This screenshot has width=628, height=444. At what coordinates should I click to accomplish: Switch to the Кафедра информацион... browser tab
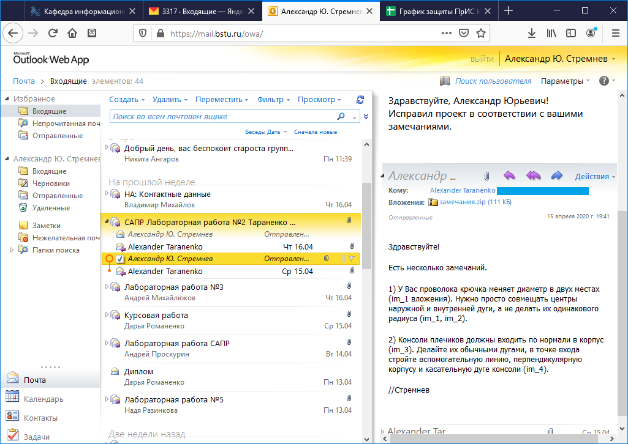pyautogui.click(x=83, y=11)
